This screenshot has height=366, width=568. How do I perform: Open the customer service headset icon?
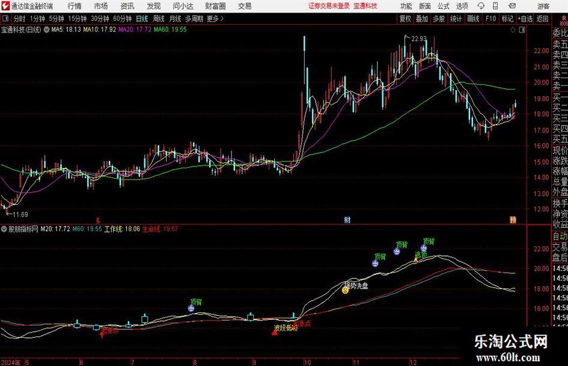point(481,6)
